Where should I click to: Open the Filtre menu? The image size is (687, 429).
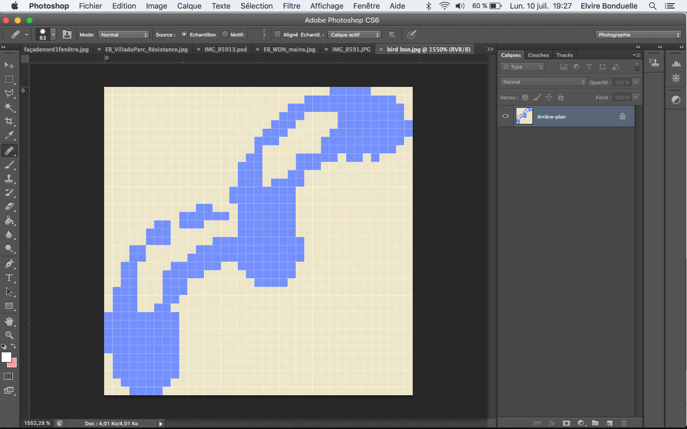[291, 6]
